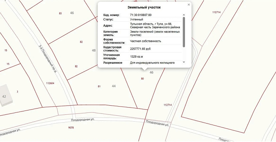276x142 pixels.
Task: Click the gray building labeled 42
Action: tap(6, 95)
